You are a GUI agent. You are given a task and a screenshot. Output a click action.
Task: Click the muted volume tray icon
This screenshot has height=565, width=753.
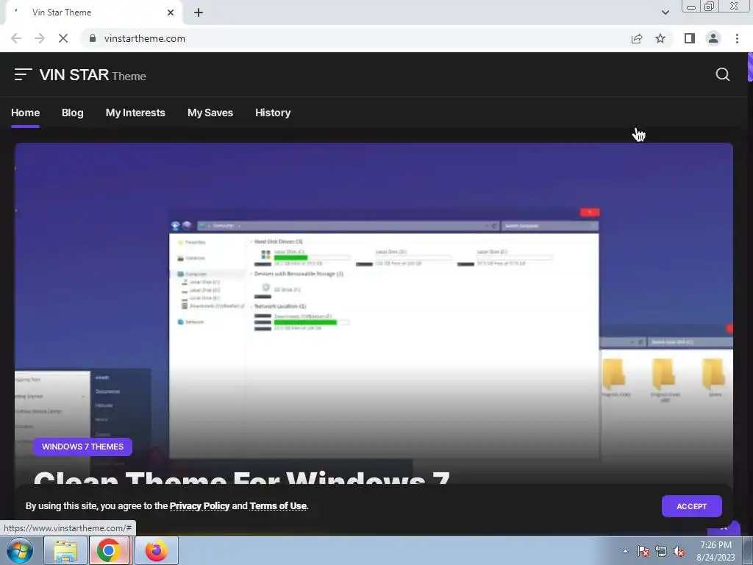point(679,551)
